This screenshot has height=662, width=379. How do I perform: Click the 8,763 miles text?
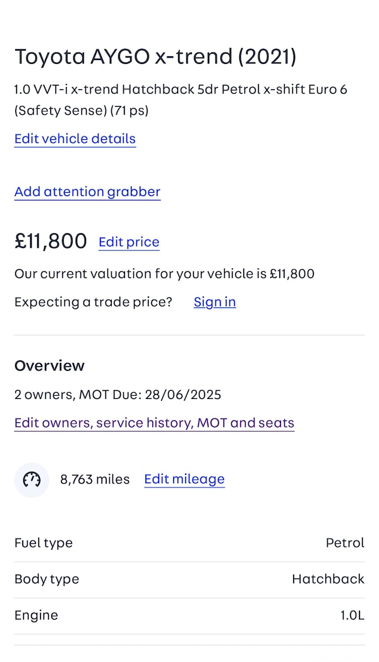(95, 479)
